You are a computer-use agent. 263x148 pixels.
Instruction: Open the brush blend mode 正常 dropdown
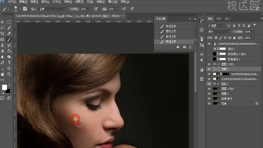pyautogui.click(x=52, y=9)
